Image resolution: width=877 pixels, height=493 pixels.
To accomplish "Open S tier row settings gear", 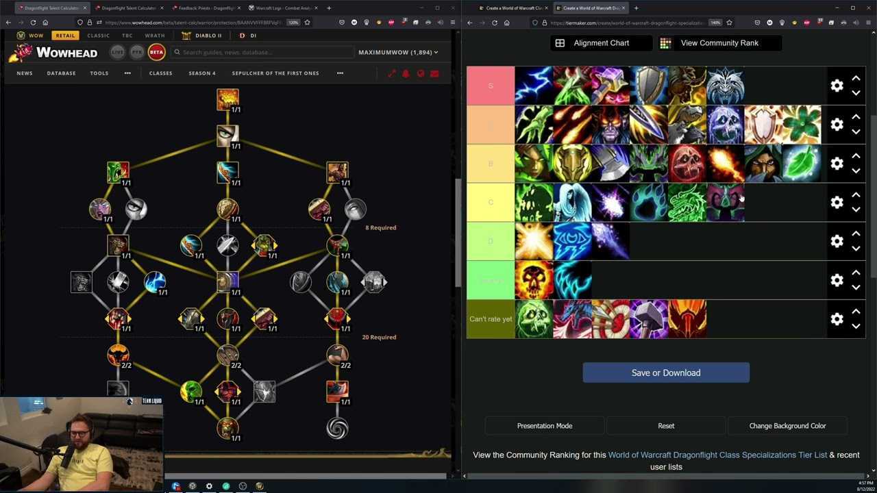I will click(837, 86).
